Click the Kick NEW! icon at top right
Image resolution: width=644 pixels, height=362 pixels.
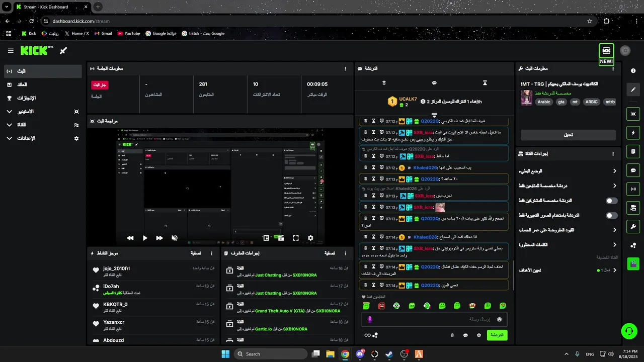click(x=606, y=54)
